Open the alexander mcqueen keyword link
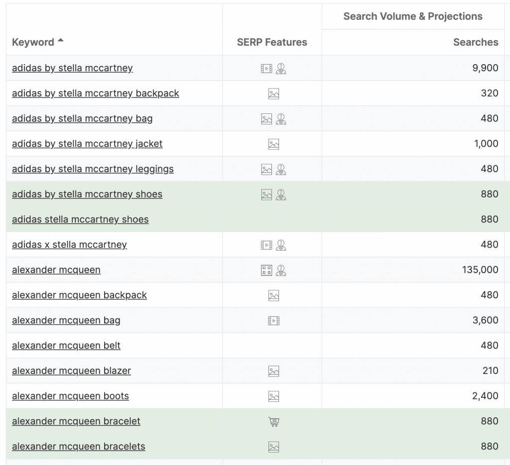Image resolution: width=510 pixels, height=465 pixels. click(x=56, y=270)
